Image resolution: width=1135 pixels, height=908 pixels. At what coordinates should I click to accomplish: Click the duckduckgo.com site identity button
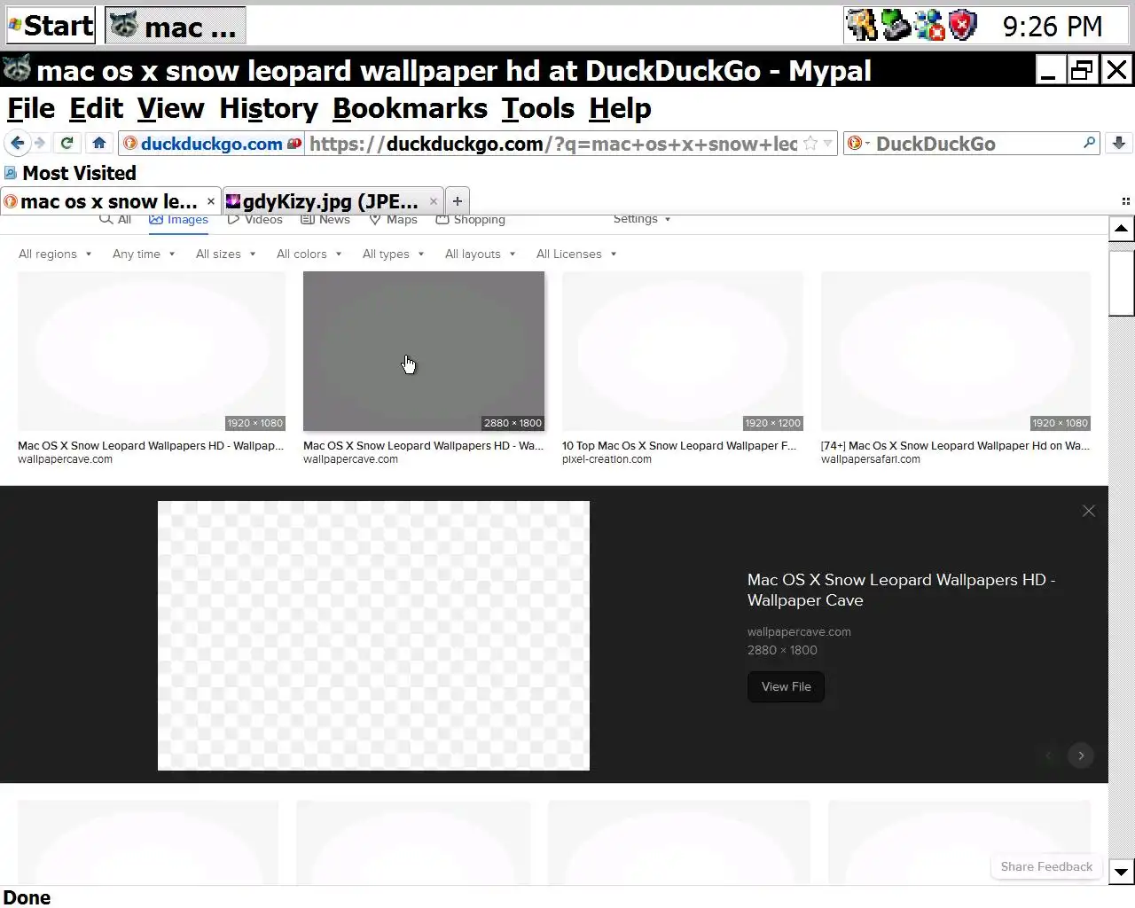pyautogui.click(x=211, y=144)
